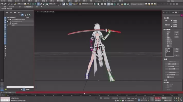Viewport: 183px width, 102px height.
Task: Open the selection filter dropdown in main toolbar
Action: point(20,4)
